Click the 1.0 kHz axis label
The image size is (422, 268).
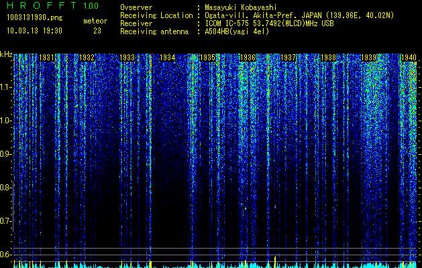(5, 121)
